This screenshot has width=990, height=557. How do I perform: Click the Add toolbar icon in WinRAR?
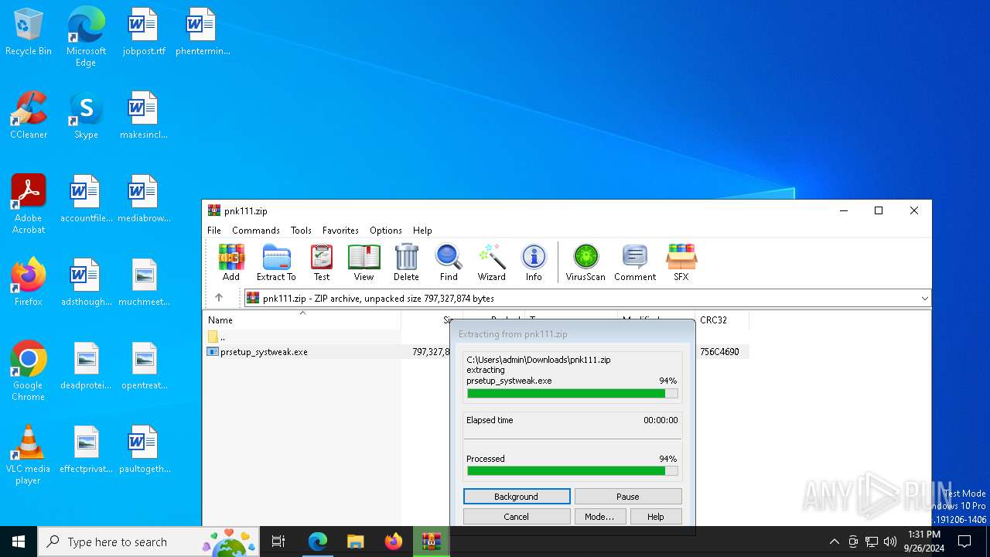(x=230, y=262)
